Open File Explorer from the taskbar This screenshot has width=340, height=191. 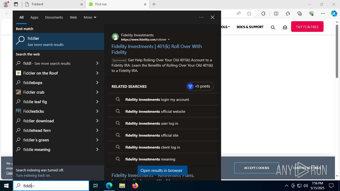point(122,186)
